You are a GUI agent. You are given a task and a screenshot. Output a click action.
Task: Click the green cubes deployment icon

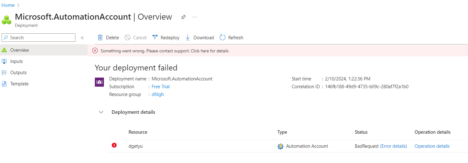(x=7, y=20)
